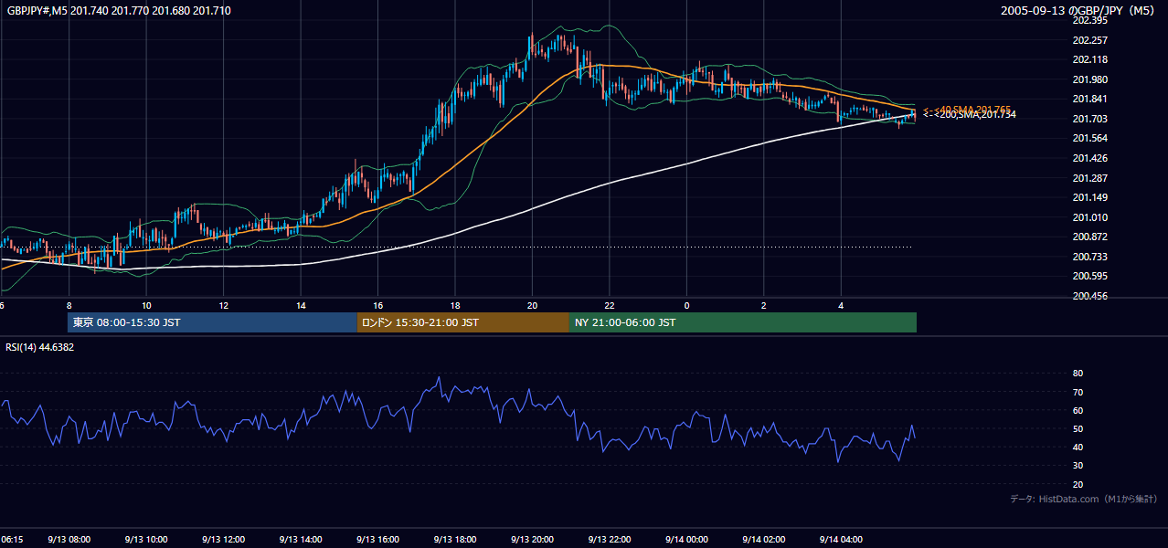Click the orange 40 SMA 201.765 label
Screen dimensions: 1168x548
[966, 109]
